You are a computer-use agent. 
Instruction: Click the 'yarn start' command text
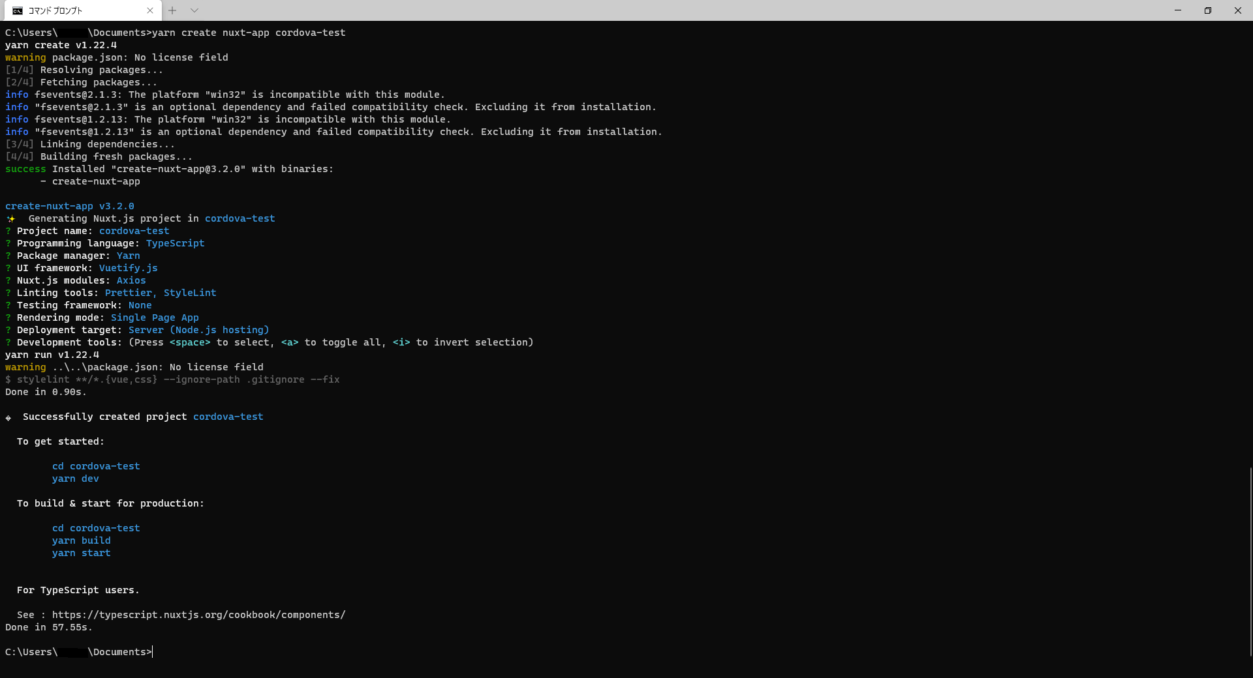coord(82,553)
